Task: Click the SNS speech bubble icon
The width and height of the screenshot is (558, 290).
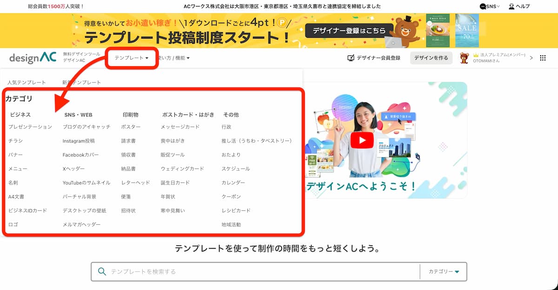Action: pos(483,7)
